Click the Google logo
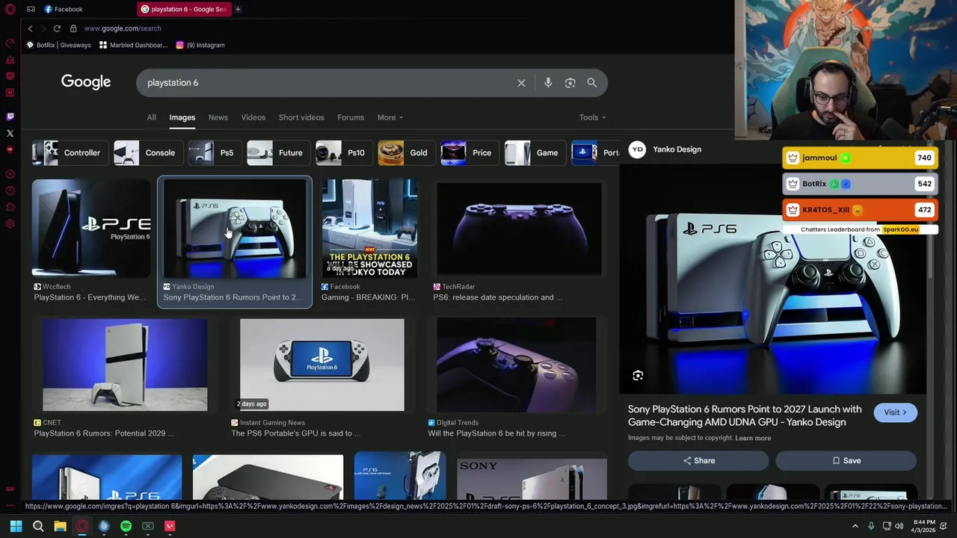Screen dimensions: 957x538 click(86, 82)
